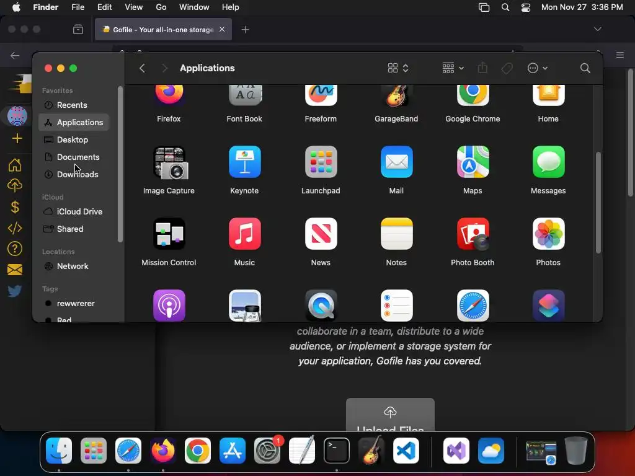Viewport: 635px width, 476px height.
Task: Open the Home app icon
Action: (x=548, y=95)
